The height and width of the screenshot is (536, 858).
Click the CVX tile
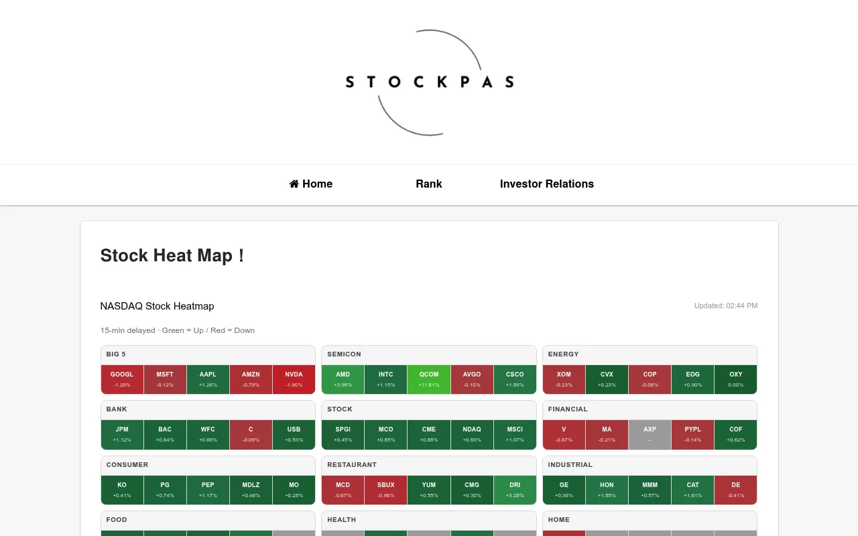point(607,379)
